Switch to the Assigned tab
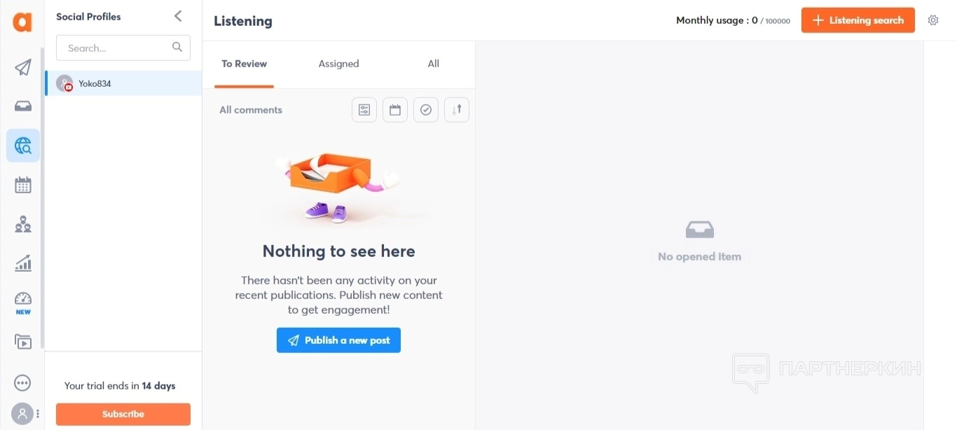The image size is (957, 430). point(338,64)
